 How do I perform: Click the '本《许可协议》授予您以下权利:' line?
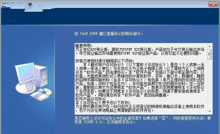point(103,103)
